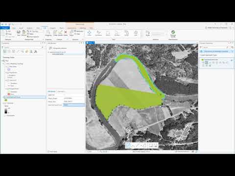
Task: Toggle the grayscale raster layer checkbox
Action: 5,103
